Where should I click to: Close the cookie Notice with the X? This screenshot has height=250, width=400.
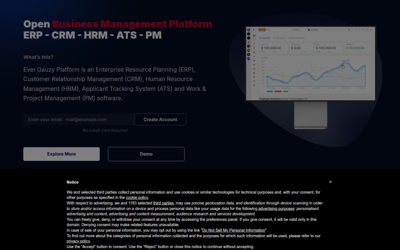(x=330, y=182)
